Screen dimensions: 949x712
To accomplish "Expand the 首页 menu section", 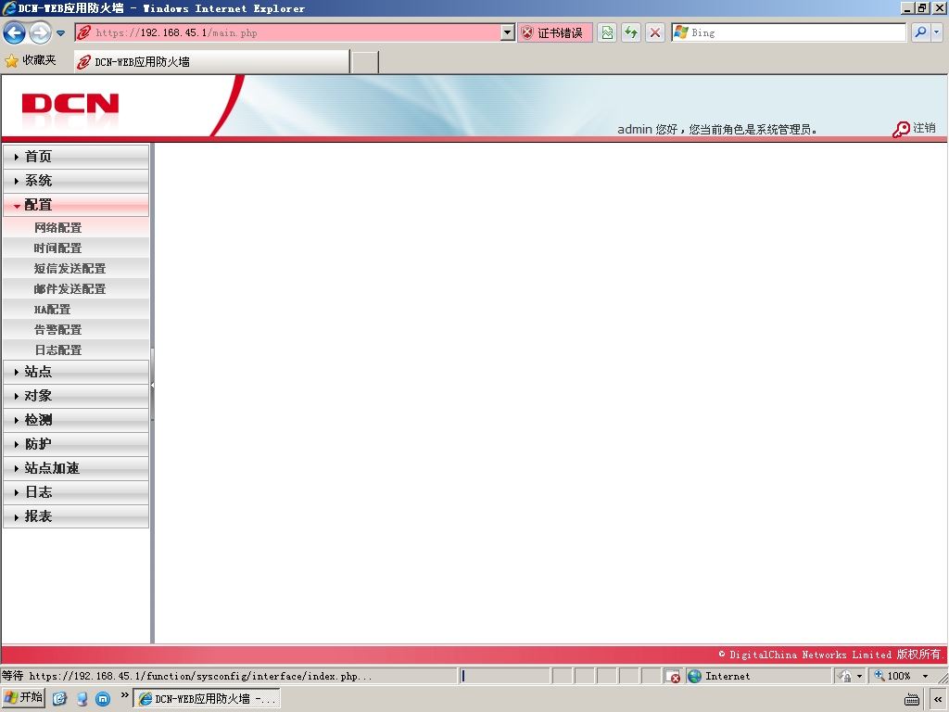I will pos(76,156).
